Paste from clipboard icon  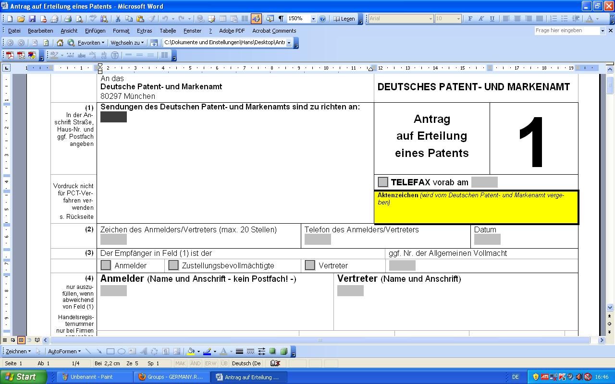[x=140, y=19]
